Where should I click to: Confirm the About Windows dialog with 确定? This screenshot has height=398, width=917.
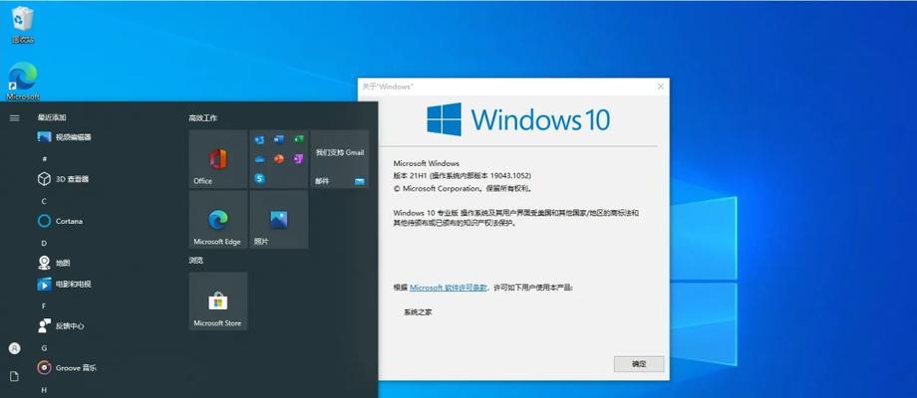[639, 363]
